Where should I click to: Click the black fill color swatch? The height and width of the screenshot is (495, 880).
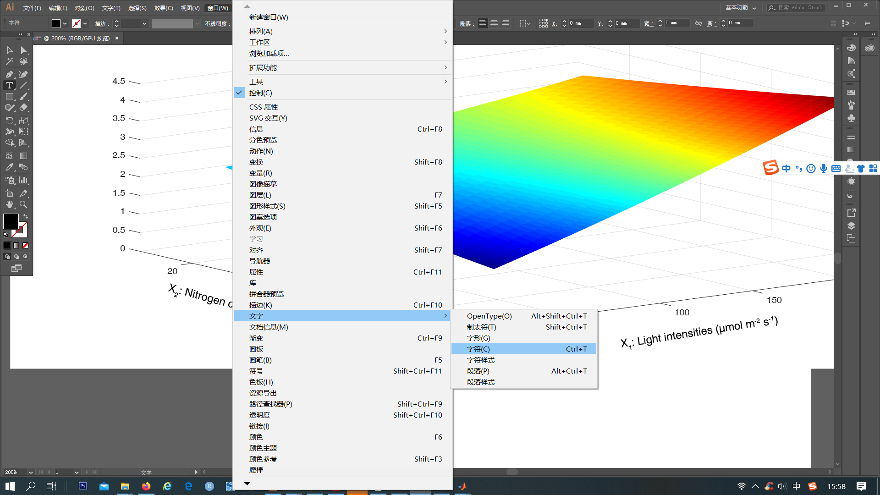(x=7, y=245)
